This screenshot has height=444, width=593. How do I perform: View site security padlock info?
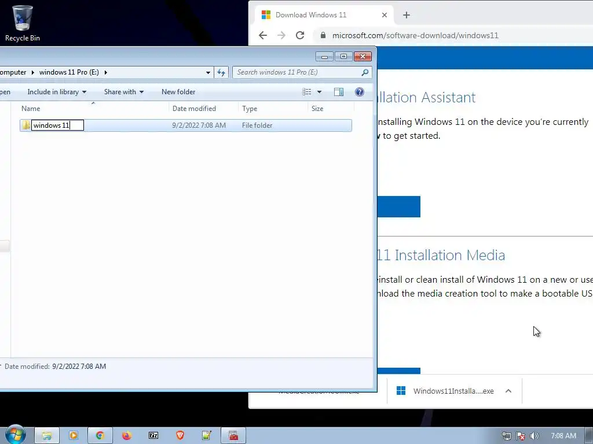[x=323, y=35]
